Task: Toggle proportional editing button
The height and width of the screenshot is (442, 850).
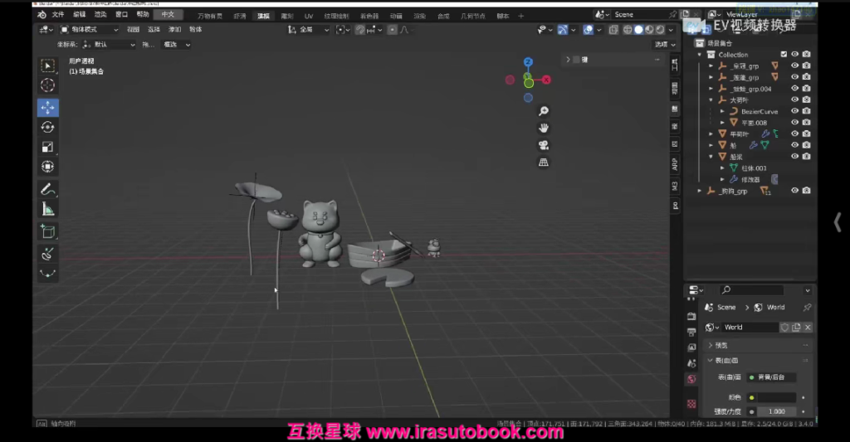Action: point(393,30)
